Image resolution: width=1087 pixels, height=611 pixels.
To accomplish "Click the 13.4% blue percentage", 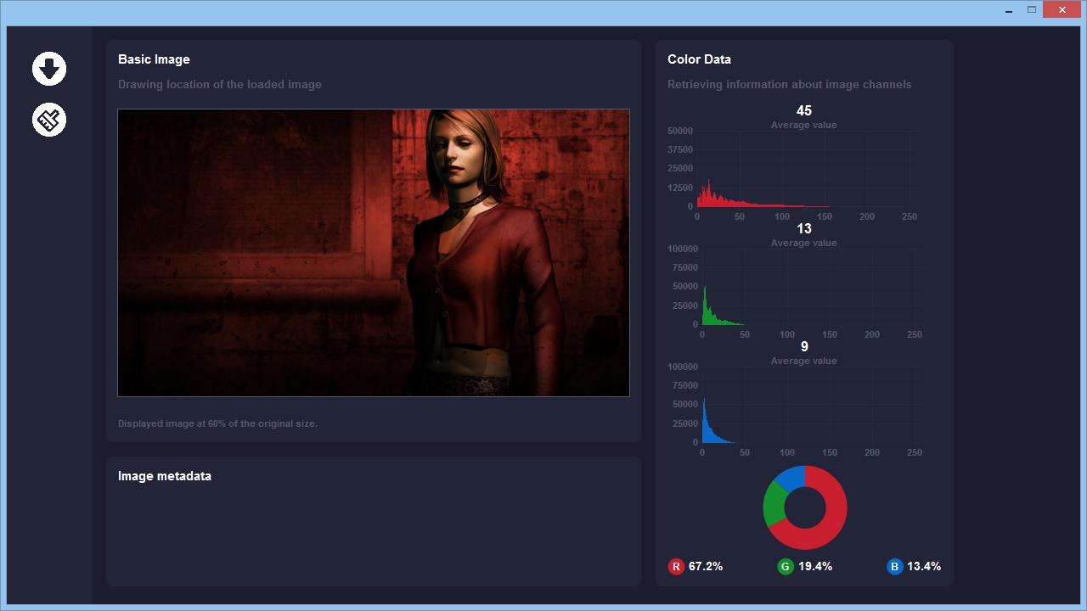I will click(x=924, y=567).
